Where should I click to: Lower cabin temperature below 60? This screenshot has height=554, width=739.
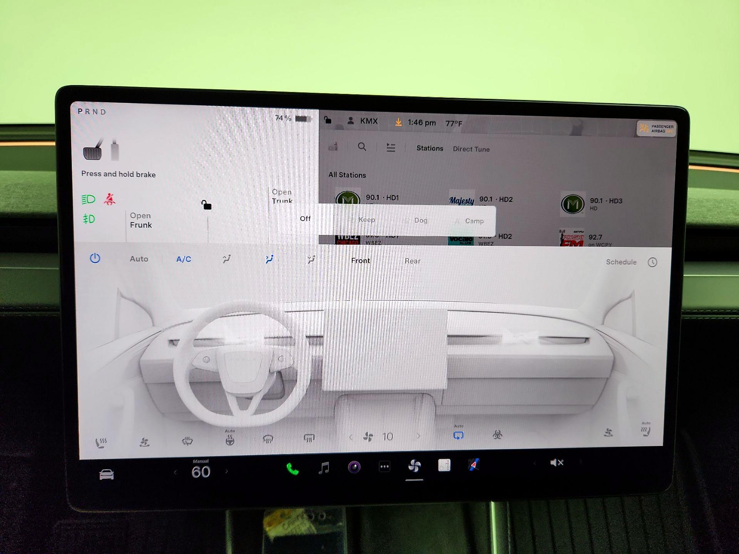[x=175, y=472]
